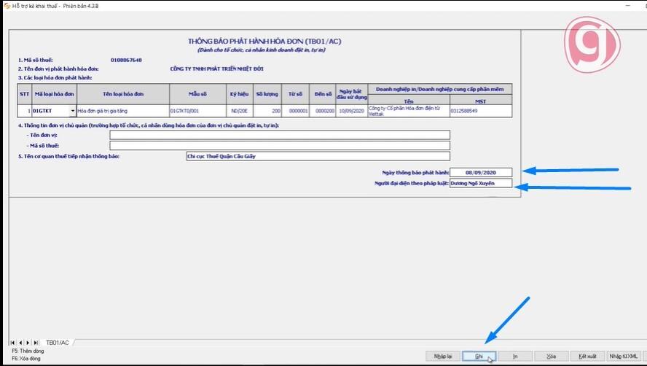Click the Số lượng column header
647x366 pixels.
point(267,94)
